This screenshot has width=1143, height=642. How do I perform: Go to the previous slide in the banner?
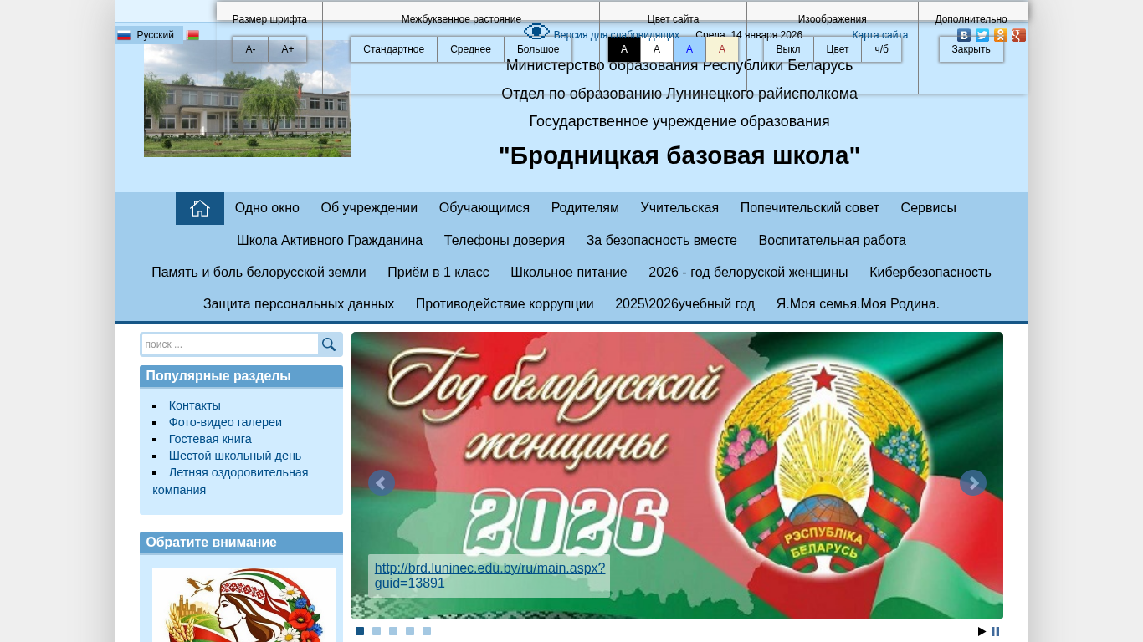pos(382,483)
